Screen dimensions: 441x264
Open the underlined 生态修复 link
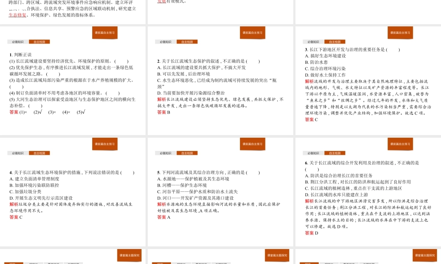pyautogui.click(x=17, y=15)
